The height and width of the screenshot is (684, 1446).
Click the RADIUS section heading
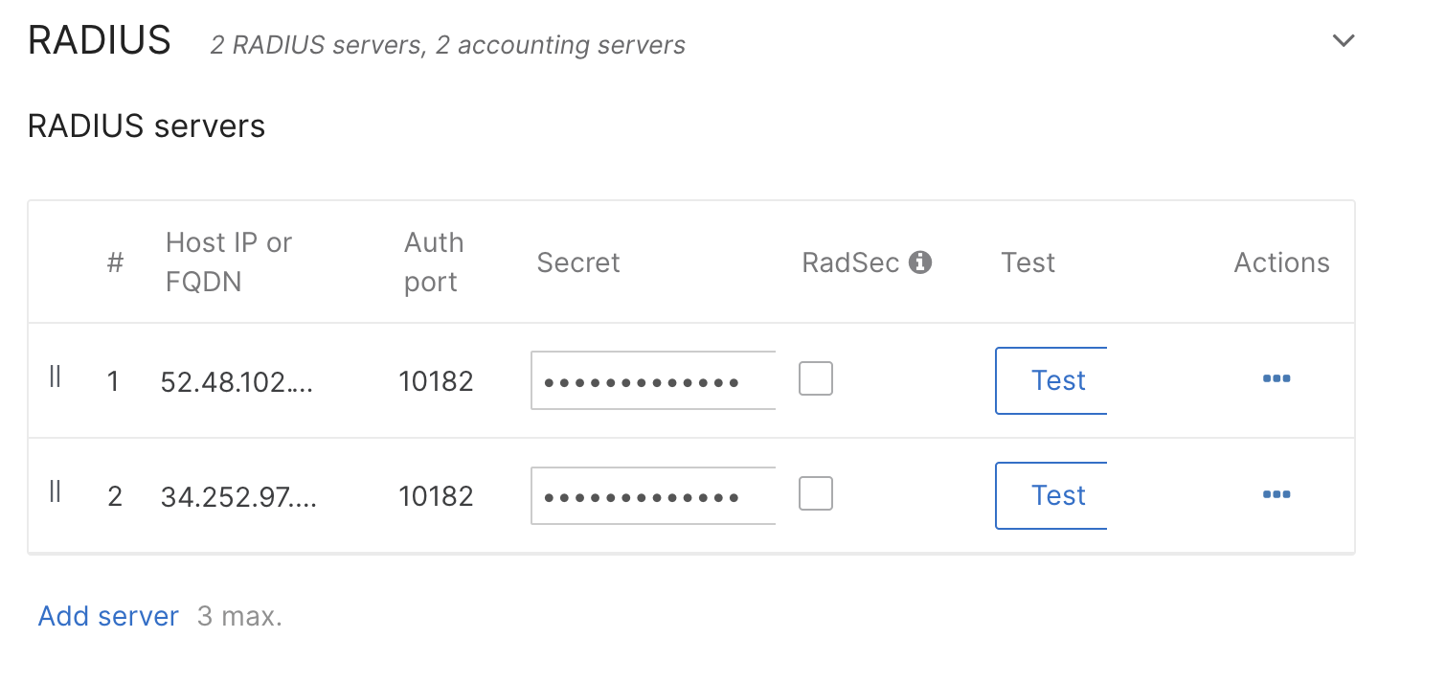click(x=100, y=41)
